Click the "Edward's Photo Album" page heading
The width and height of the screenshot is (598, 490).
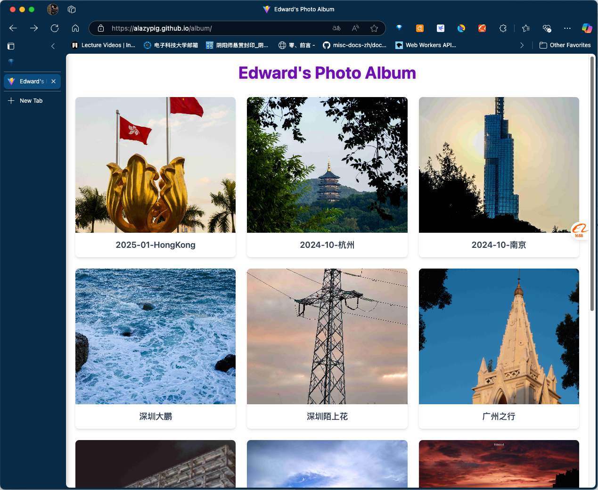point(327,73)
